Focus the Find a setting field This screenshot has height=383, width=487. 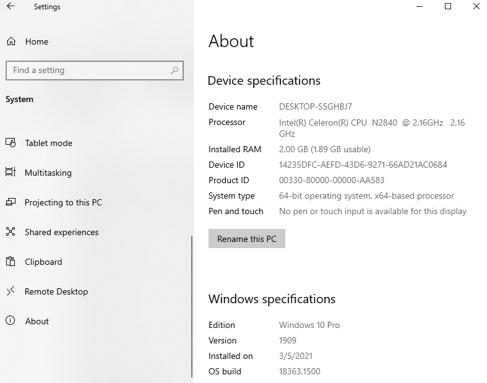pyautogui.click(x=87, y=71)
